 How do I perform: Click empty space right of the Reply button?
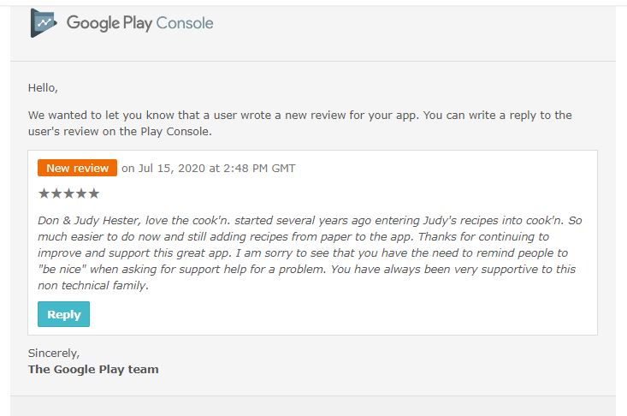[x=340, y=314]
